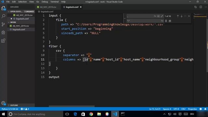The image size is (208, 117).
Task: Open errors and warnings in status bar
Action: pos(25,109)
